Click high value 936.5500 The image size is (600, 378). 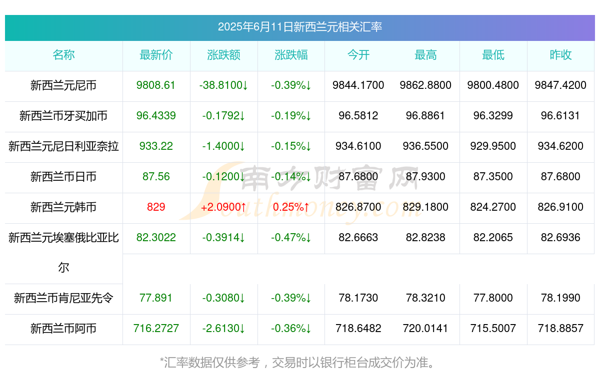tap(425, 146)
